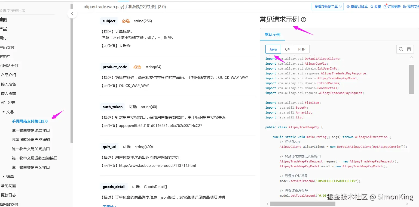Click the sidebar vertical scrollbar
This screenshot has width=419, height=207.
coord(72,73)
